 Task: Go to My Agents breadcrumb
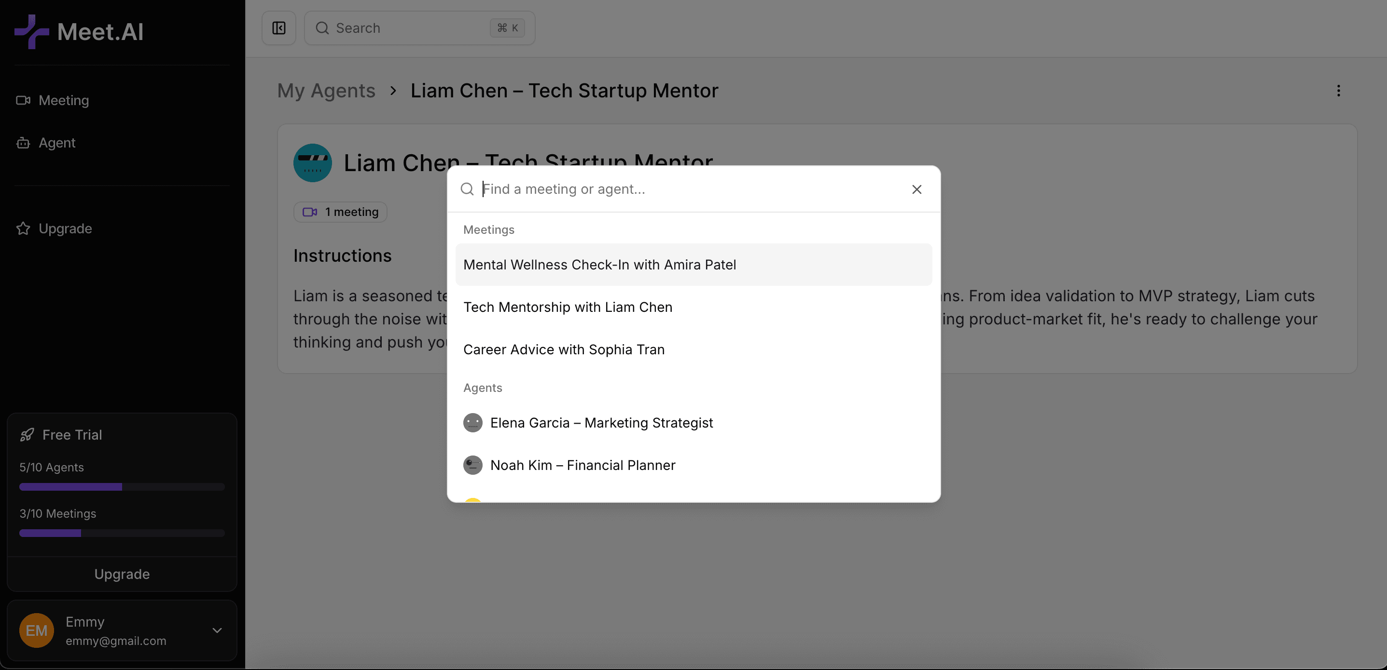point(326,91)
